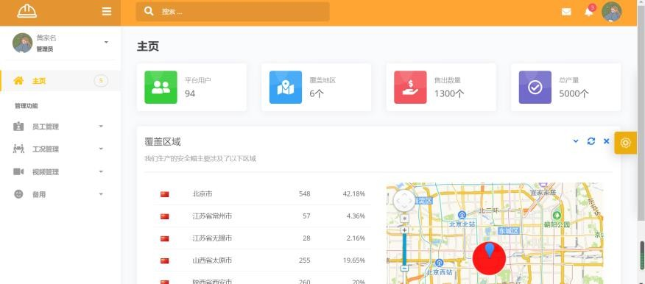Viewport: 645px width, 284px height.
Task: Click the map pan direction control
Action: point(404,201)
